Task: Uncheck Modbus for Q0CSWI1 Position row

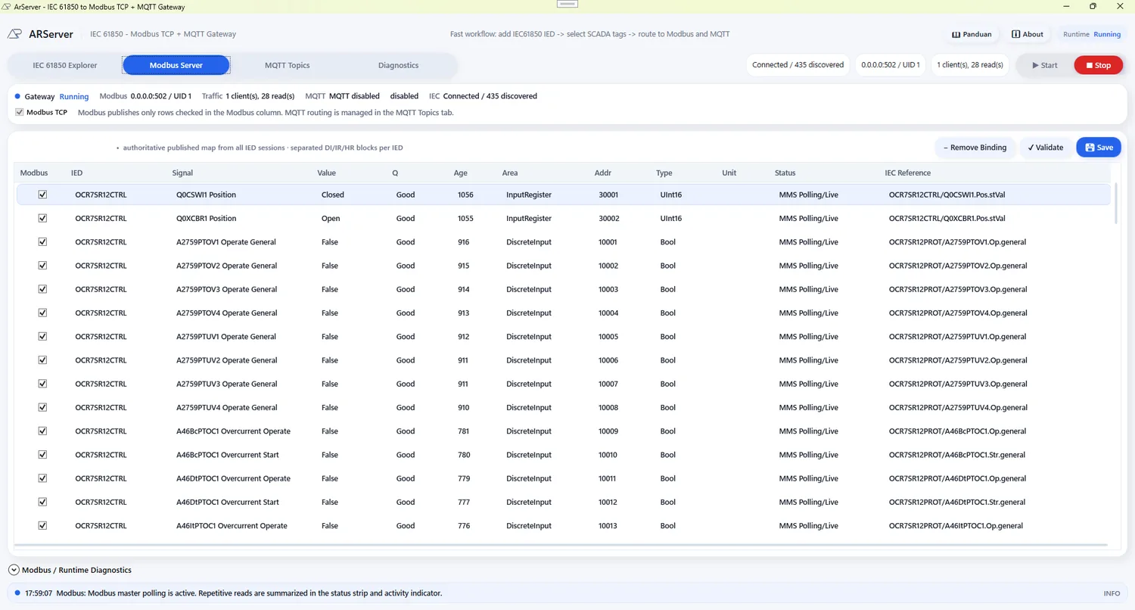Action: tap(42, 195)
